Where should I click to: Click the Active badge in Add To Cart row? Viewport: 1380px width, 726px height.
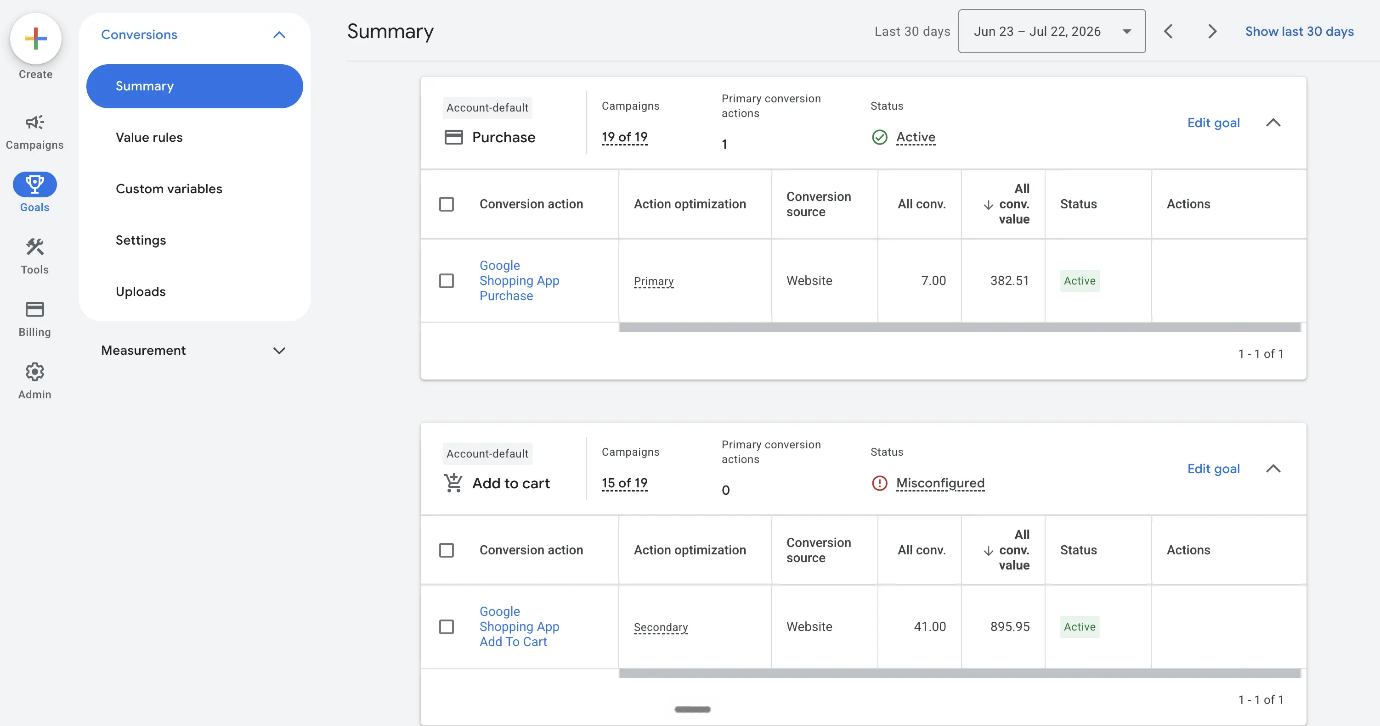point(1080,626)
